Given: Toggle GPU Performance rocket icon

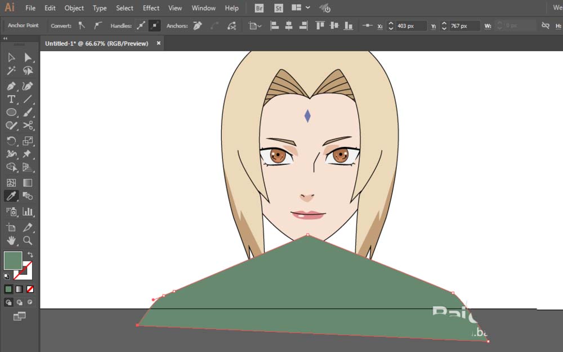Looking at the screenshot, I should pyautogui.click(x=325, y=8).
